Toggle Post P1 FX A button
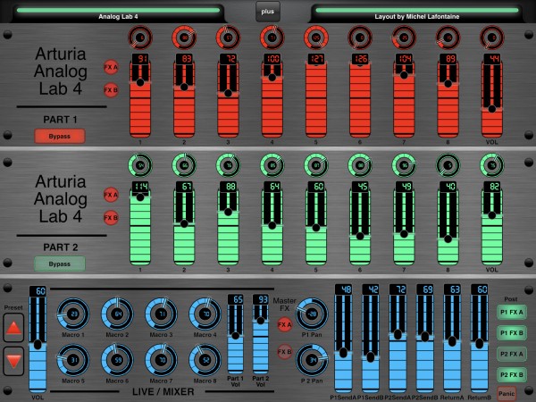 click(511, 312)
